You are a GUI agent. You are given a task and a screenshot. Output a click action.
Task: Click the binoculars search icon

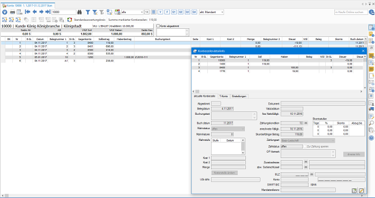tap(79, 12)
